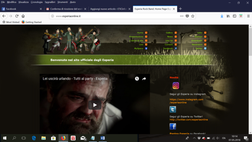The height and width of the screenshot is (142, 252).
Task: Open the Gallery link in site navigation
Action: tap(169, 33)
